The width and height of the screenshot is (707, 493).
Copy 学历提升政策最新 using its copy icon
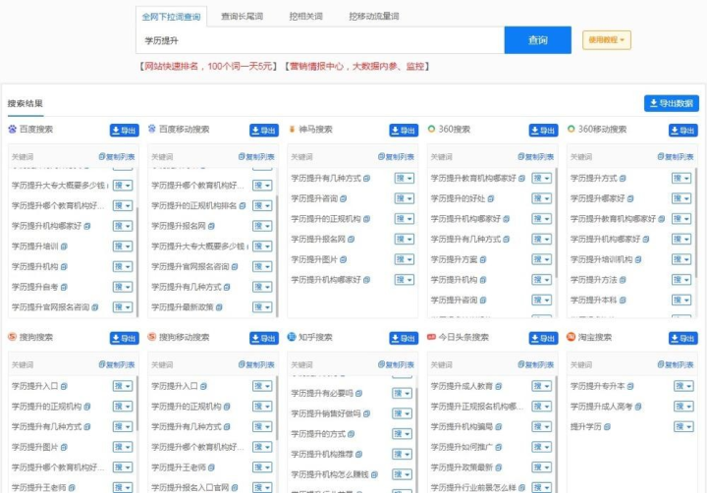point(499,467)
